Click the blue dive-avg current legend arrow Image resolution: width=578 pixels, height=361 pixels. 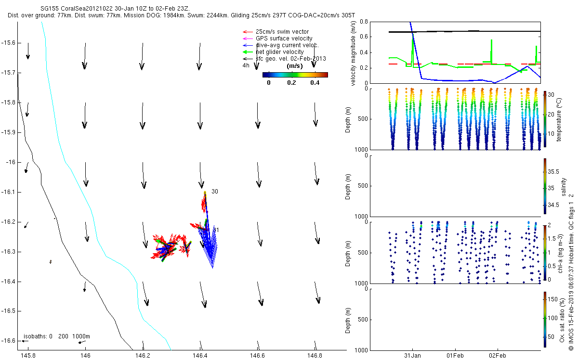click(x=247, y=45)
